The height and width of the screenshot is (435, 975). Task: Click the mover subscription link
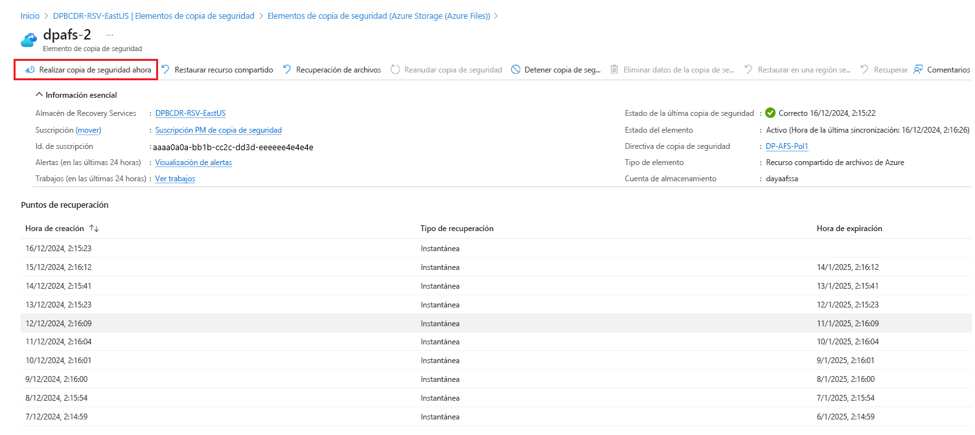pos(89,130)
